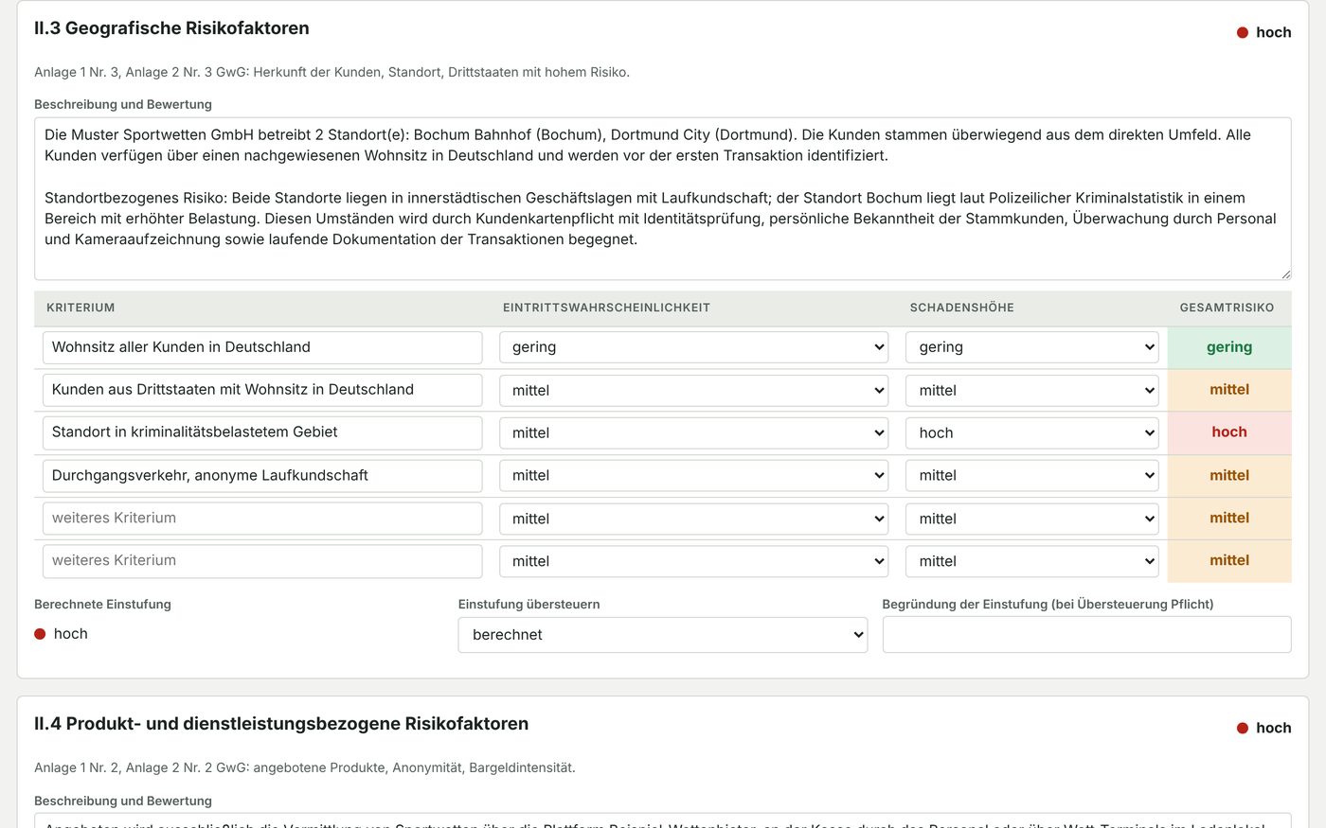This screenshot has width=1326, height=828.
Task: Click the gering Gesamtrisiko cell for Wohnsitz row
Action: 1229,347
